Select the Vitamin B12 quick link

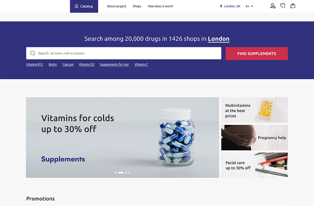tap(34, 65)
